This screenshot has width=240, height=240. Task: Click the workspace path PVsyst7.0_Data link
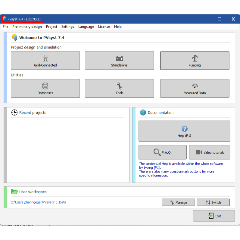[38, 202]
